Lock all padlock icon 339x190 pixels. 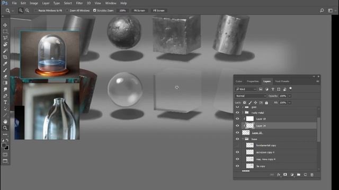pos(266,103)
